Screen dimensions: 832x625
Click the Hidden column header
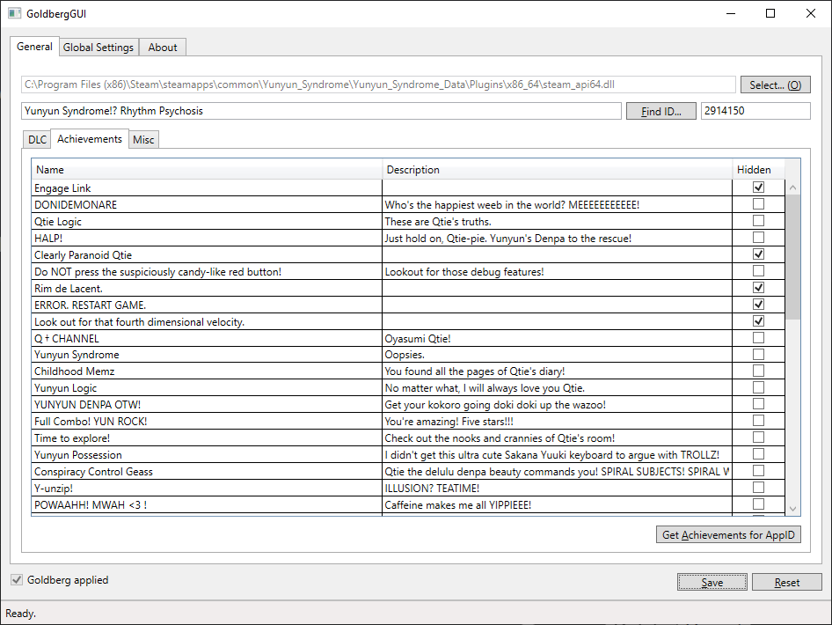pos(759,170)
